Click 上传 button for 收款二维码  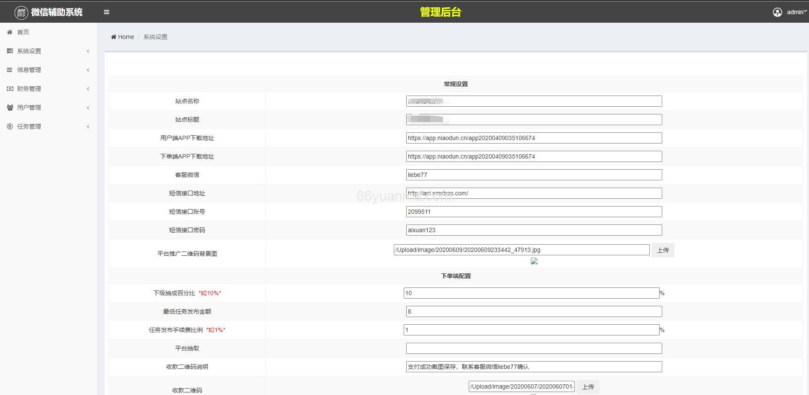[x=588, y=386]
